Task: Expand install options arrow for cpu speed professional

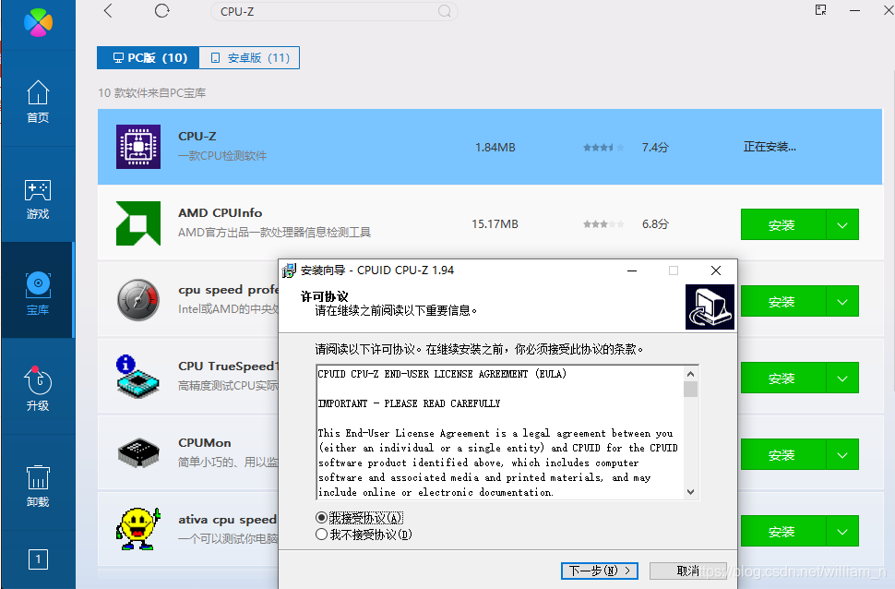Action: click(842, 301)
